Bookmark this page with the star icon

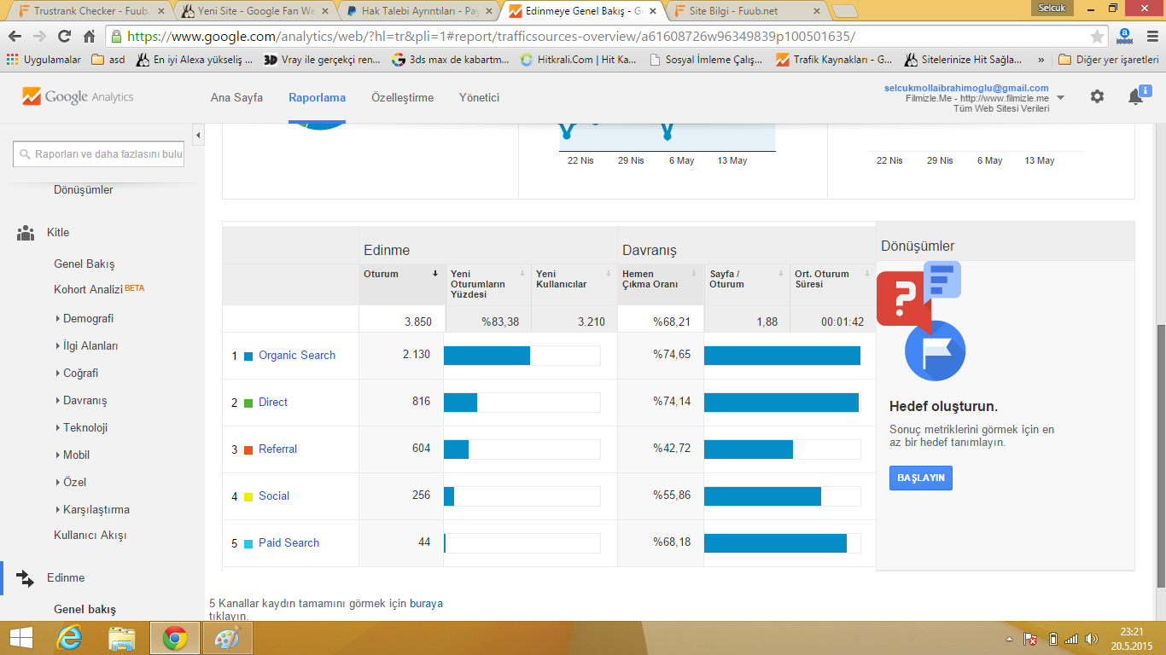tap(1097, 37)
